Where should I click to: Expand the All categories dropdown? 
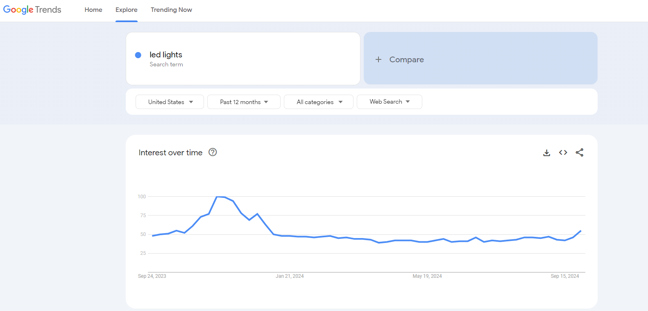coord(319,102)
